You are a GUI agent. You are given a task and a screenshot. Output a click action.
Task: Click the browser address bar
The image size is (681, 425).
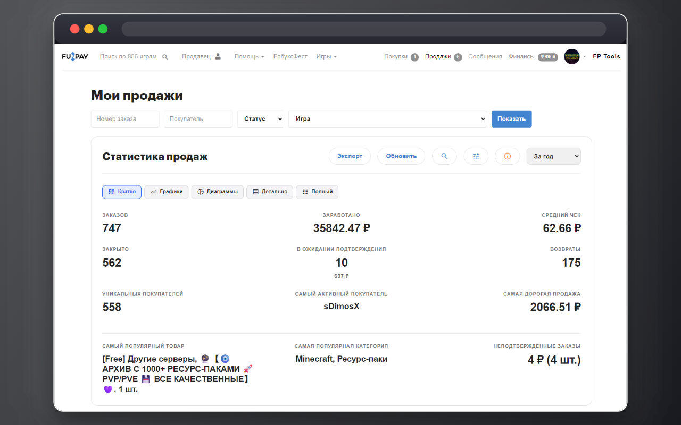(364, 29)
